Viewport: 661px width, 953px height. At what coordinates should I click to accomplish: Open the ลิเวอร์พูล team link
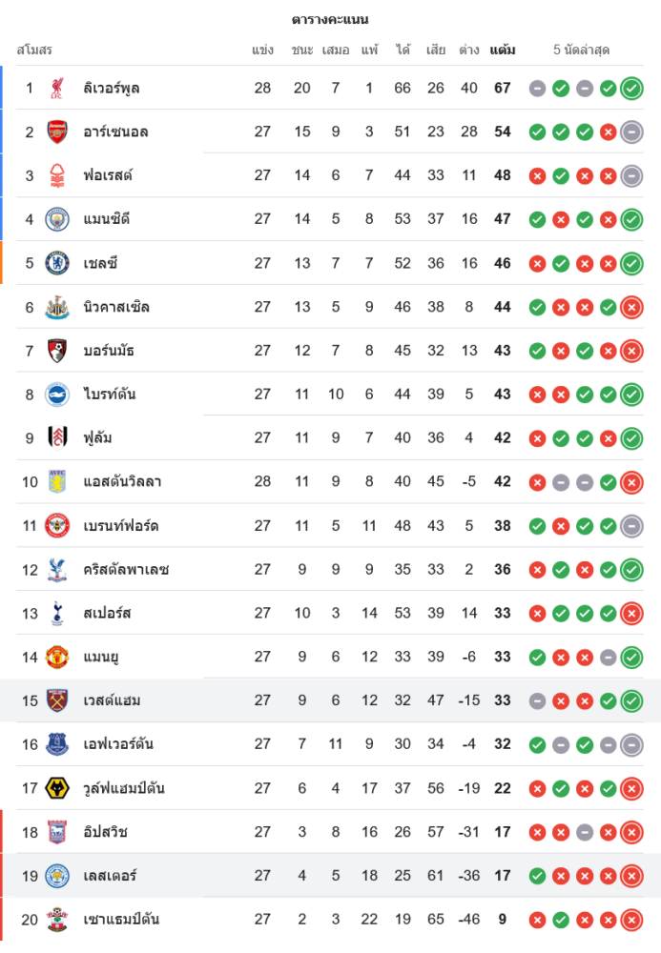point(112,88)
